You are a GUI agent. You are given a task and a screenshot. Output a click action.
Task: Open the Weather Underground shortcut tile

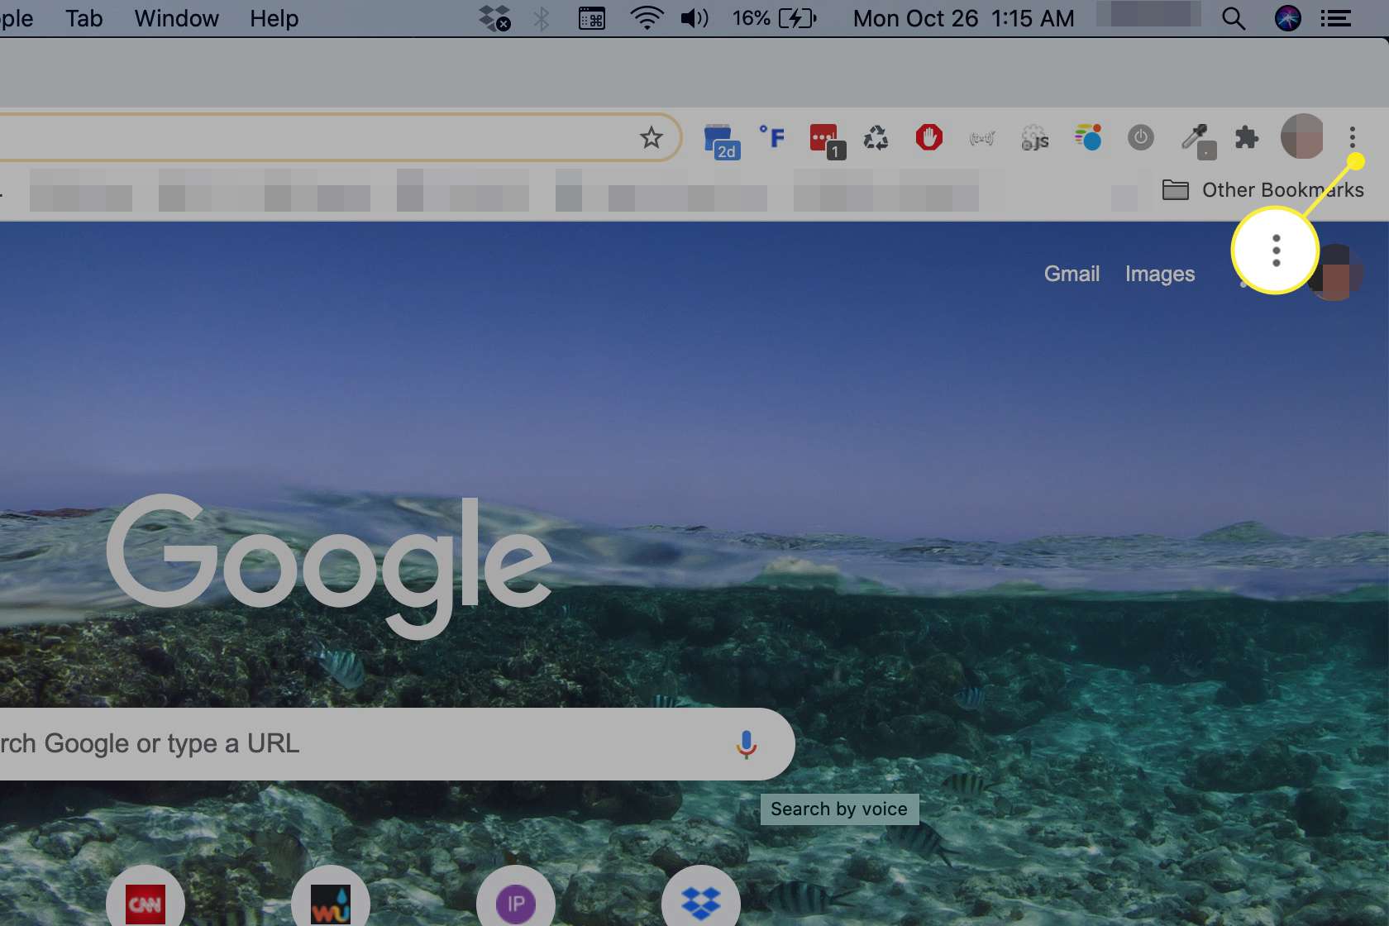(x=331, y=904)
